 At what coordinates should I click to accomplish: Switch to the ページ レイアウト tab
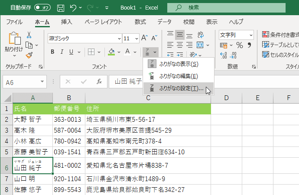point(103,22)
